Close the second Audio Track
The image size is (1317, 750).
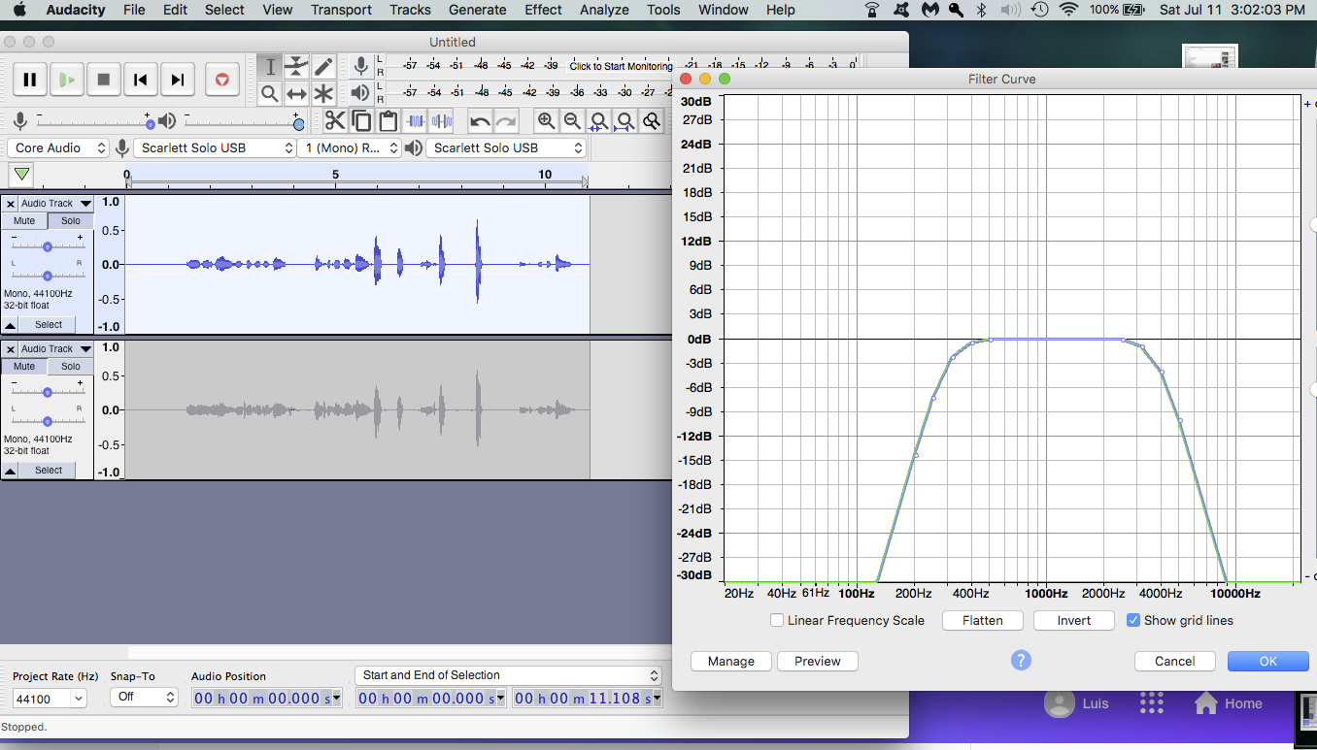10,349
